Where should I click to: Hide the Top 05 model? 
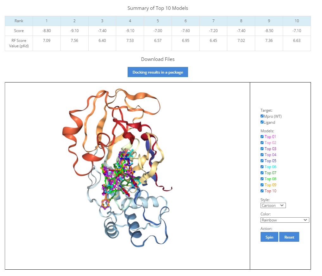click(x=262, y=161)
